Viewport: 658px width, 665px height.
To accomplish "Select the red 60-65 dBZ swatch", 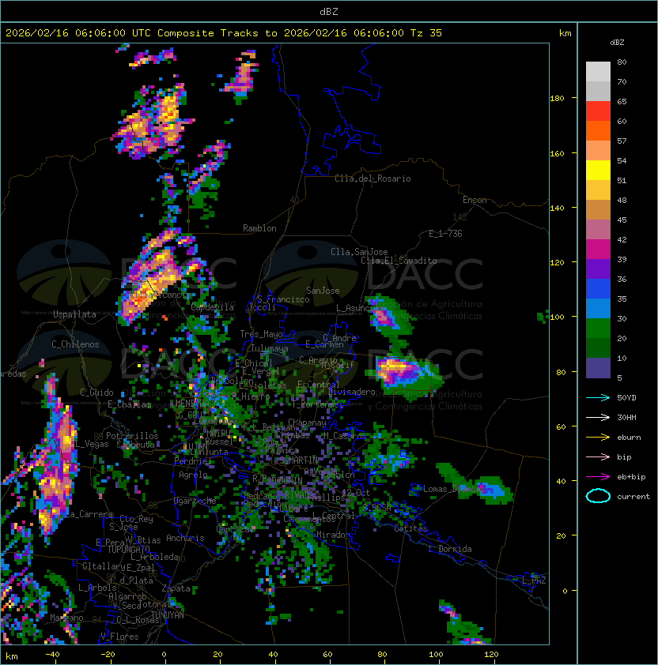I will [598, 111].
